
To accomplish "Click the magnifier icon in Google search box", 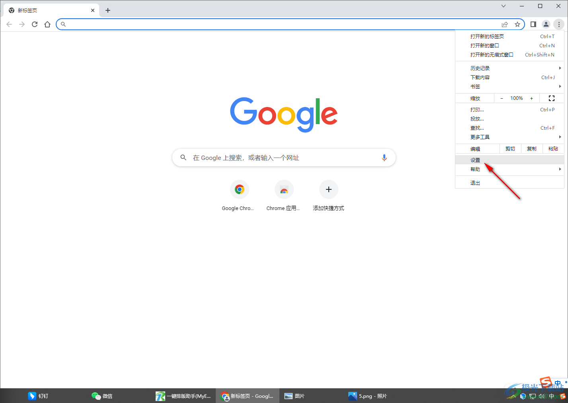I will coord(183,158).
